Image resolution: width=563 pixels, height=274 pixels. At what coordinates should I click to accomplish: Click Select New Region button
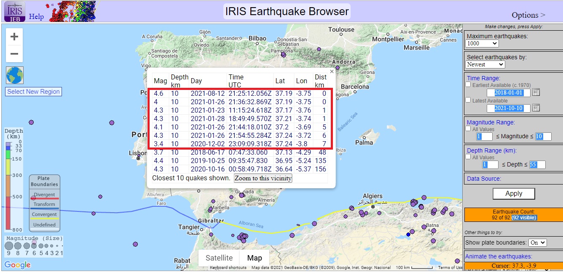(34, 92)
